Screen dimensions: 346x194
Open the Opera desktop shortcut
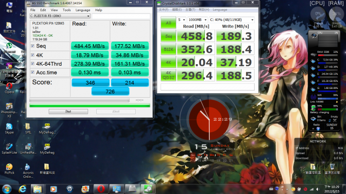(9, 88)
